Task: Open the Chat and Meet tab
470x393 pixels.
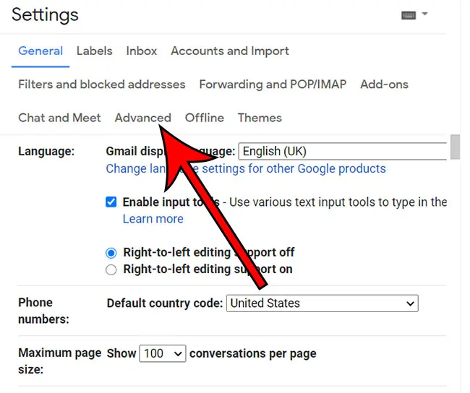Action: [59, 118]
